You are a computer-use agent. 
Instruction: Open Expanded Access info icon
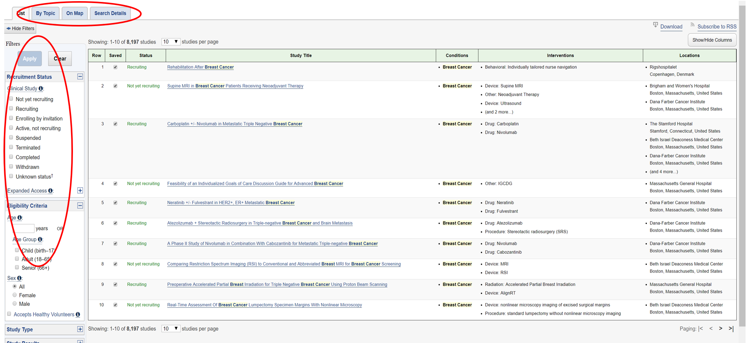coord(50,191)
